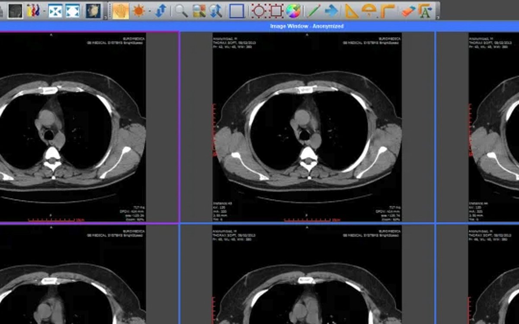This screenshot has height=324, width=519.
Task: Click the first fit-to-window icon
Action: 55,10
